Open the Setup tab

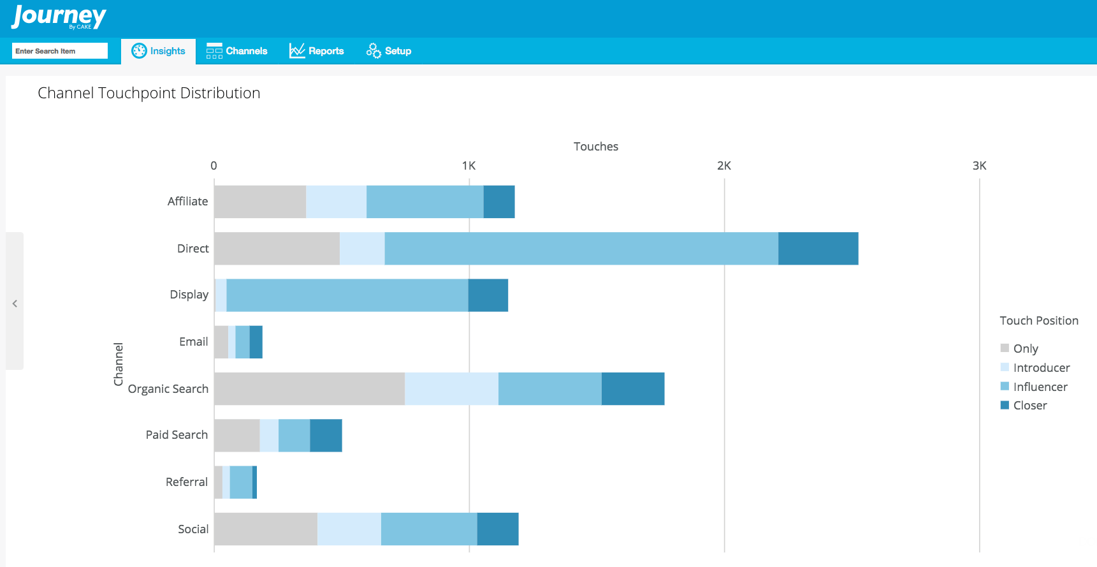tap(388, 51)
